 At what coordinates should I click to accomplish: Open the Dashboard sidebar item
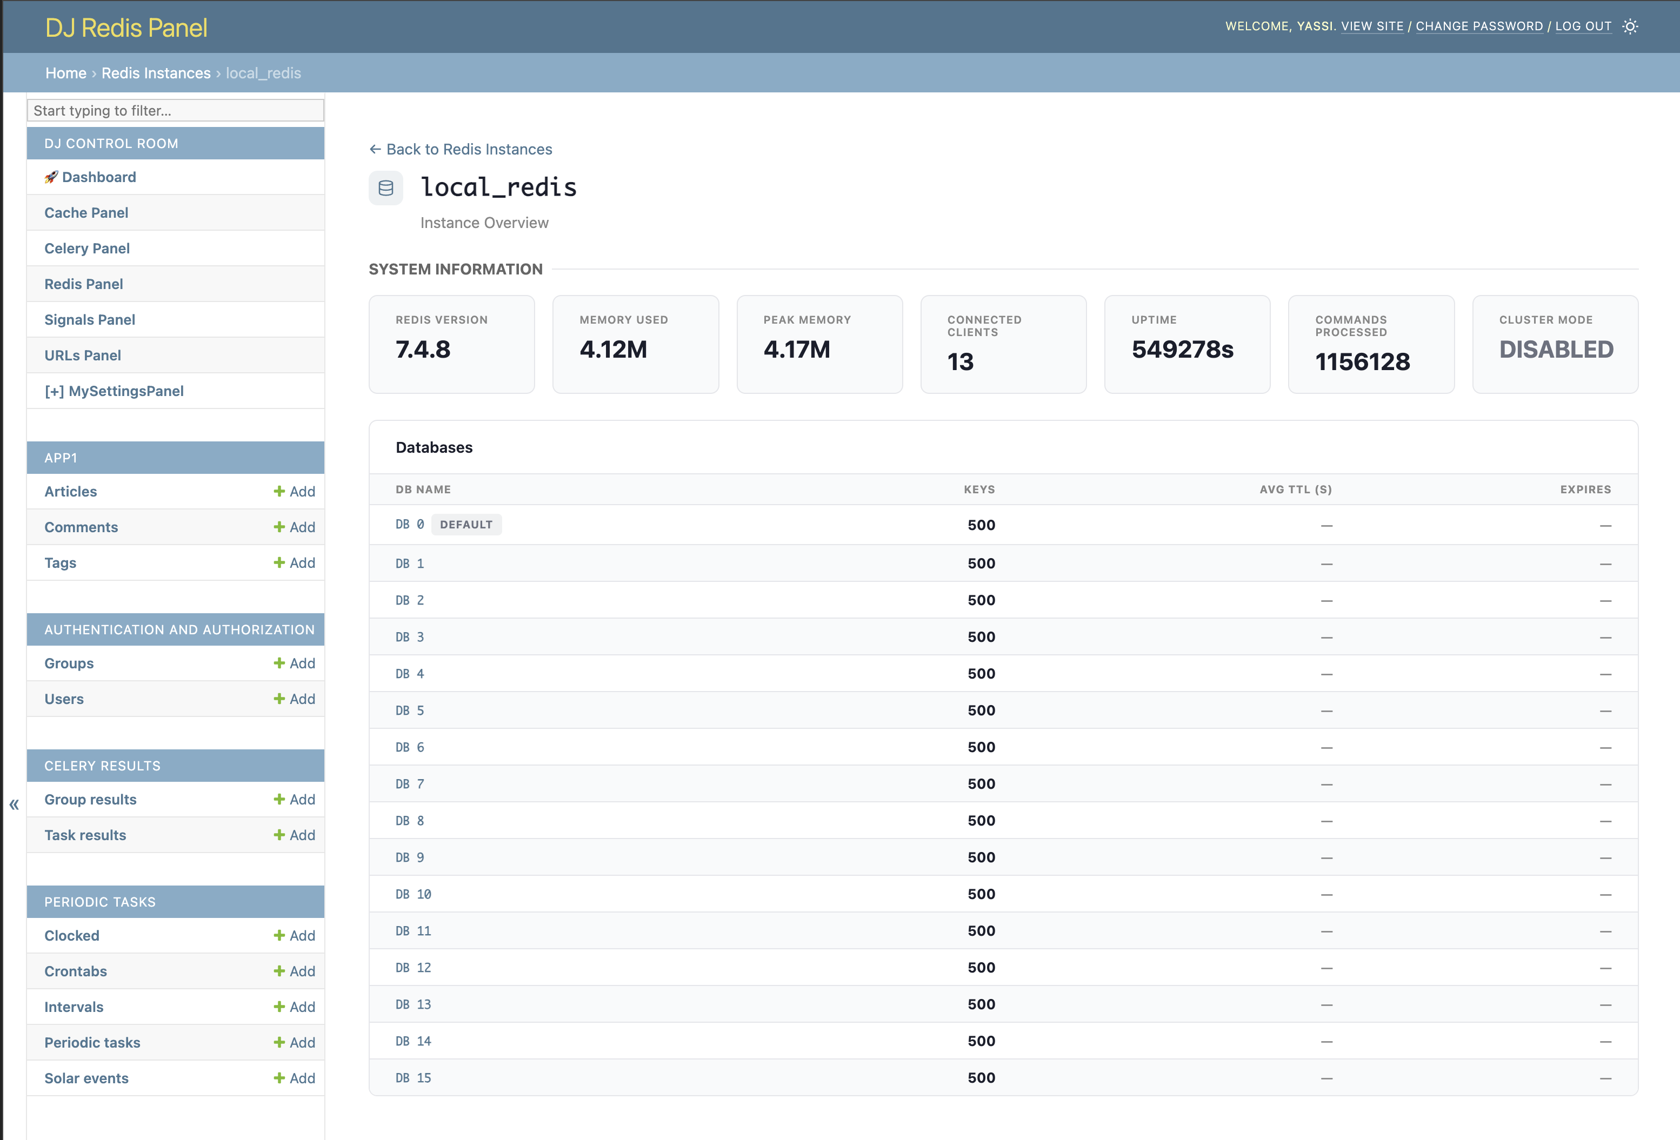(x=90, y=177)
